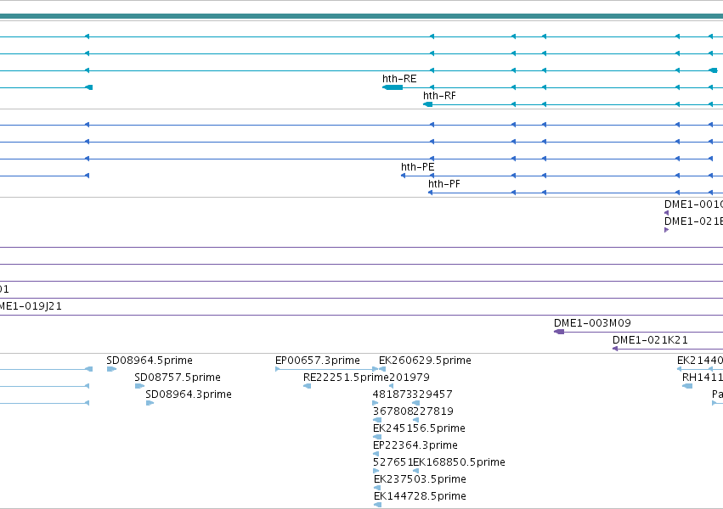Select the right-pointing arrow under 527651

coord(376,472)
